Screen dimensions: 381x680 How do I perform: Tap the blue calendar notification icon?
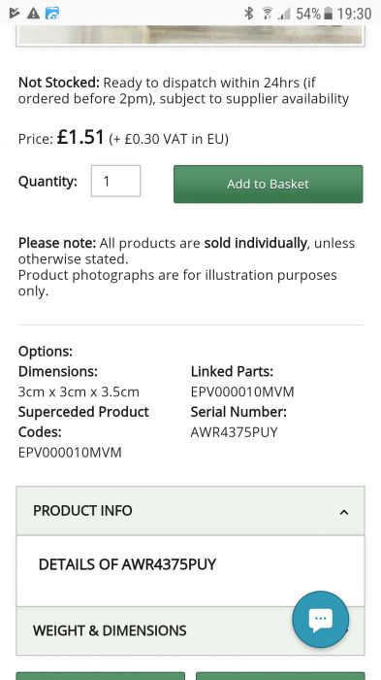[52, 14]
